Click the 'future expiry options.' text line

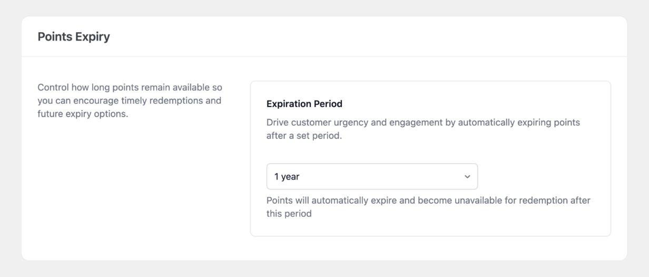(x=83, y=113)
